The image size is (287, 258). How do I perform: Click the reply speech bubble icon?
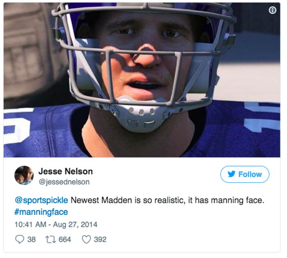click(19, 239)
